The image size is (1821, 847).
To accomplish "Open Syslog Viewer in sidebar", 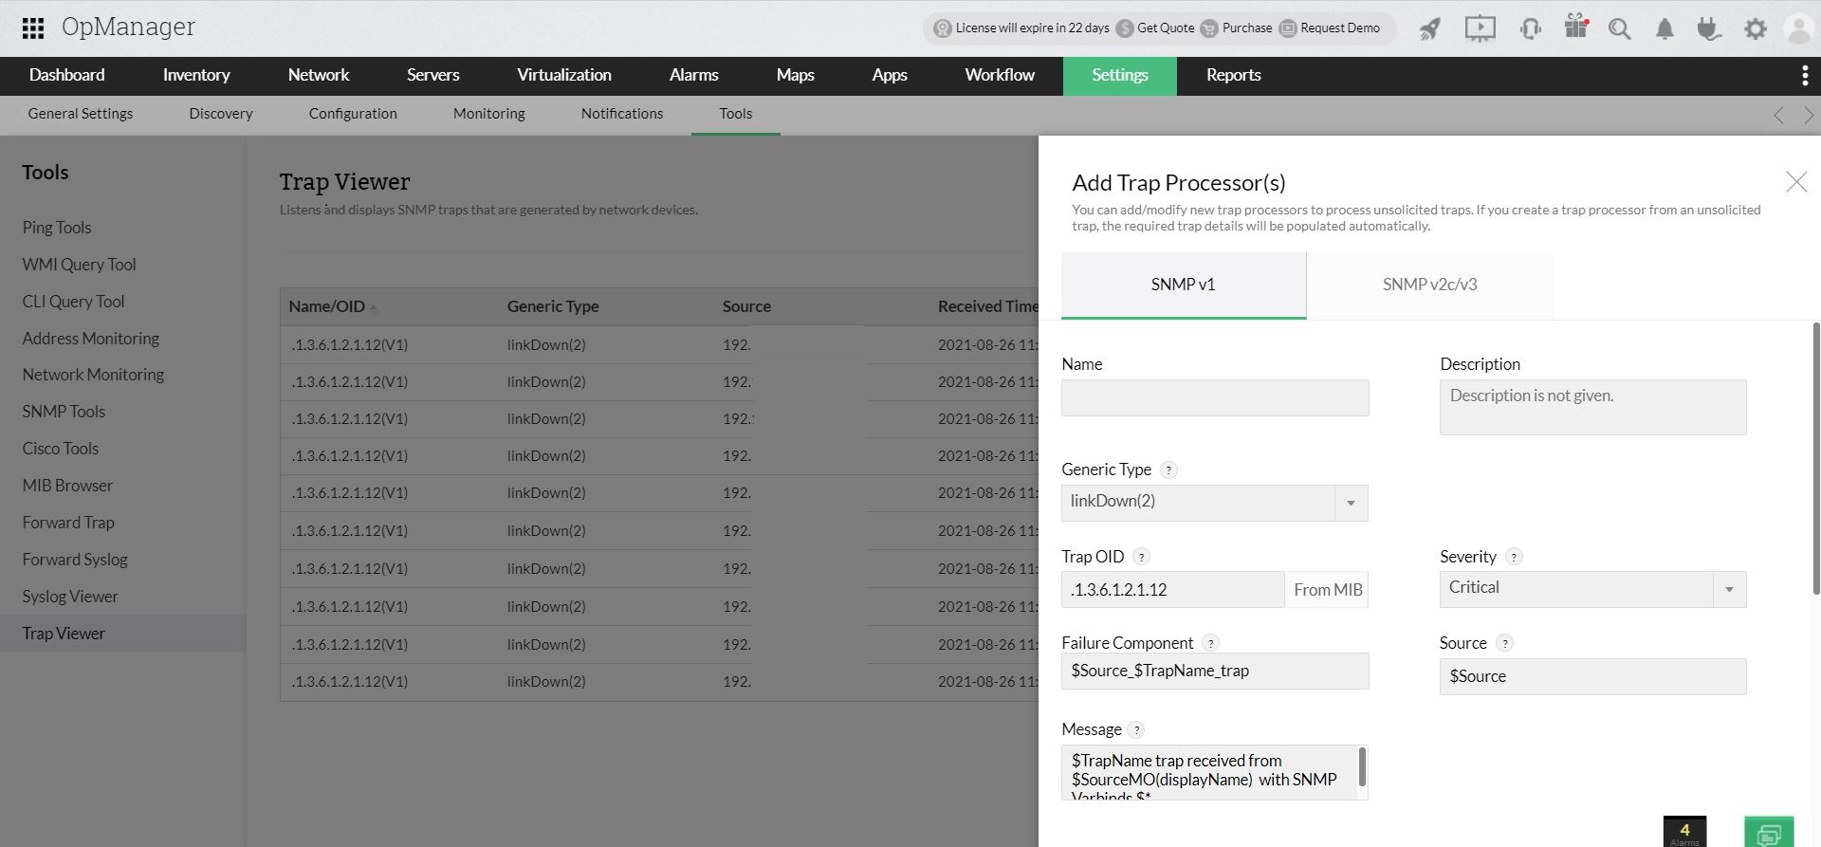I will 70,597.
